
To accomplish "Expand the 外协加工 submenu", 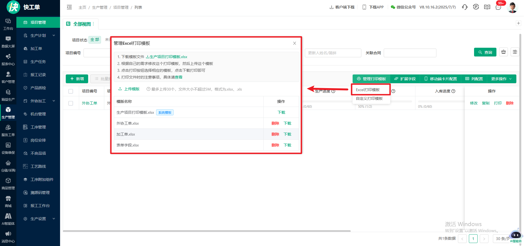I will coord(54,101).
